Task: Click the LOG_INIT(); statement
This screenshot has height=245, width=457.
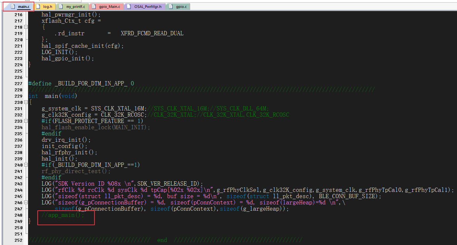Action: pos(59,52)
